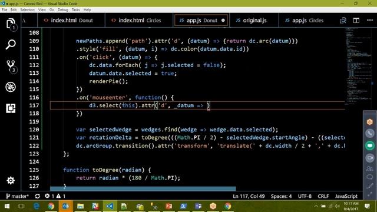Change line endings via CRLF indicator
377x212 pixels.
pyautogui.click(x=323, y=196)
